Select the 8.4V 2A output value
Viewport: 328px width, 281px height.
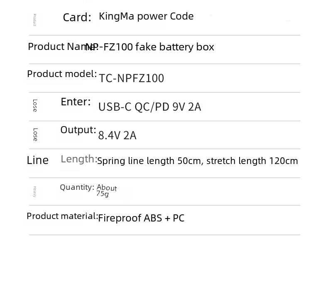[x=117, y=135]
